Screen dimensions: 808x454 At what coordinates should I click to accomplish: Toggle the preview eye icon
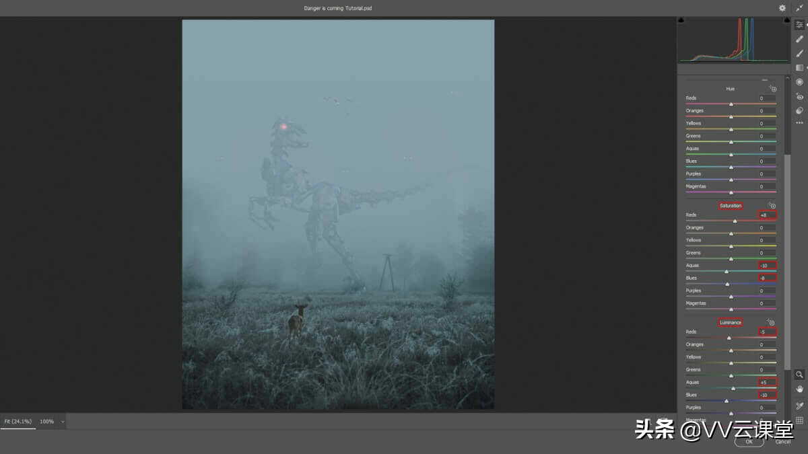[800, 97]
